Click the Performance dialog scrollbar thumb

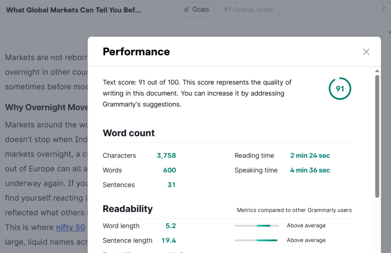click(x=377, y=136)
